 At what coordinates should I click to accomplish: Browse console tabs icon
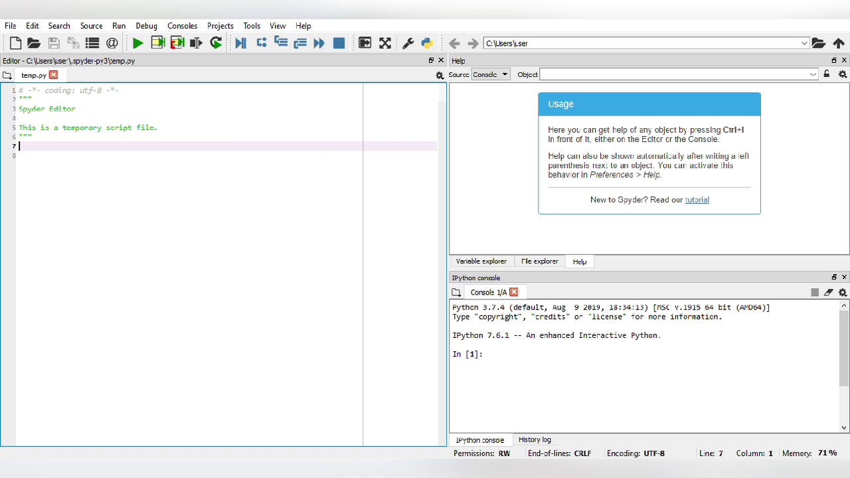tap(456, 293)
